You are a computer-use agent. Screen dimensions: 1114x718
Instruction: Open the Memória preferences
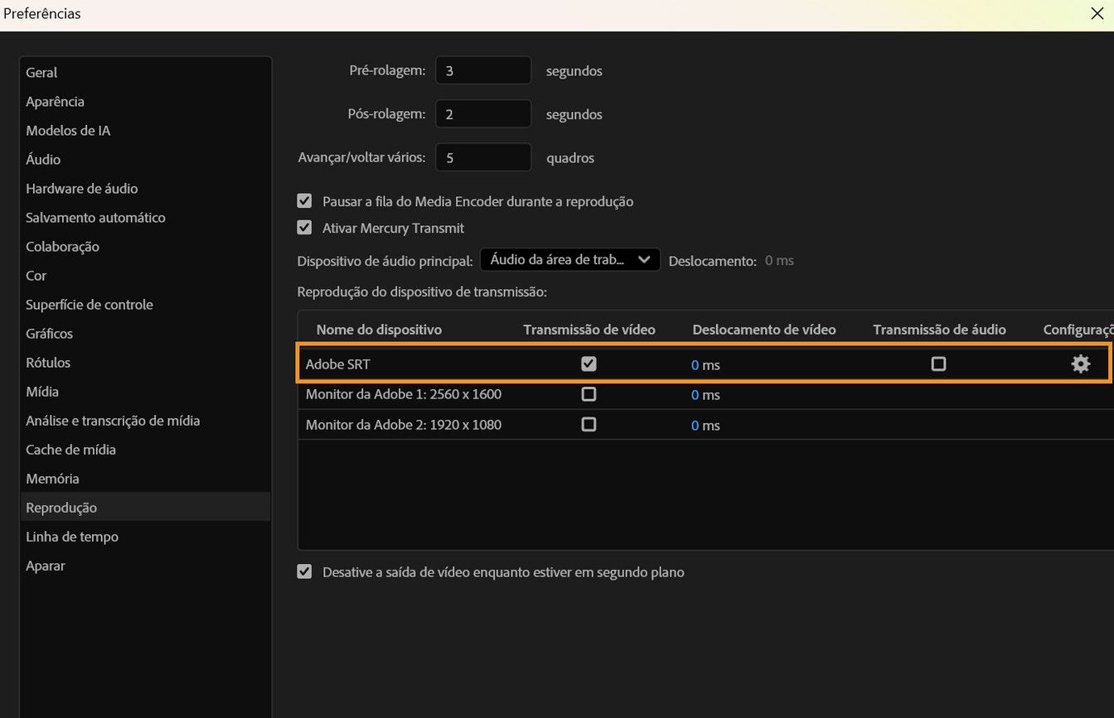click(x=52, y=478)
